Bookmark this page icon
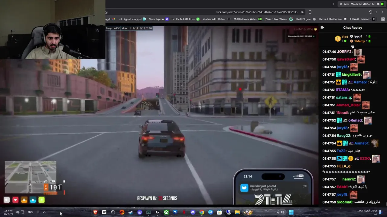The image size is (387, 217). pos(310,12)
